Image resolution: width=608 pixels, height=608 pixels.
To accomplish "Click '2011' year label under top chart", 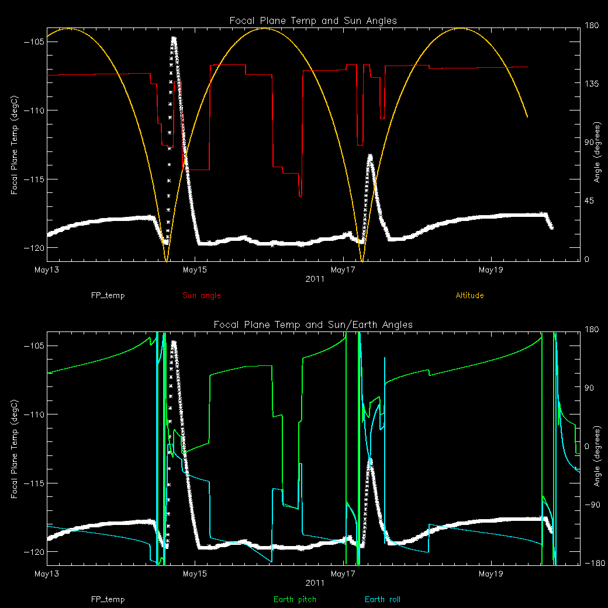I will click(x=315, y=279).
